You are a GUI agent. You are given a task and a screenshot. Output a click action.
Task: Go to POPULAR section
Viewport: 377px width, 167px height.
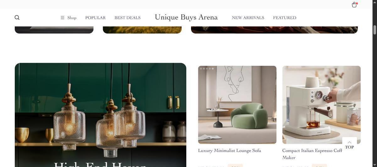(96, 18)
